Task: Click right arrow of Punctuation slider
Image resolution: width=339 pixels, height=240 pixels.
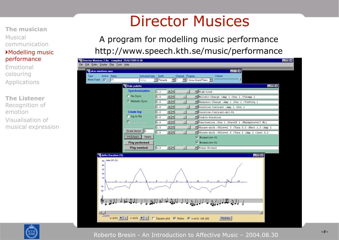Action: [x=196, y=122]
